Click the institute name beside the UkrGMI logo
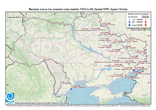Image resolution: width=156 pixels, height=110 pixels. tap(42, 103)
